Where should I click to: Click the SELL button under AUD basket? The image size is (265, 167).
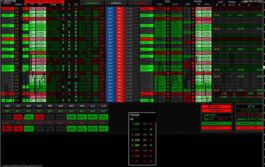click(x=61, y=123)
